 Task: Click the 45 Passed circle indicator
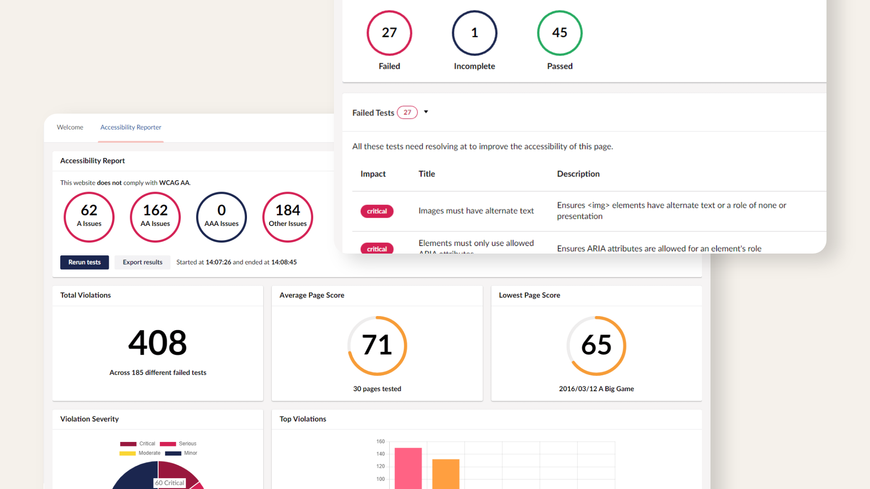(559, 33)
